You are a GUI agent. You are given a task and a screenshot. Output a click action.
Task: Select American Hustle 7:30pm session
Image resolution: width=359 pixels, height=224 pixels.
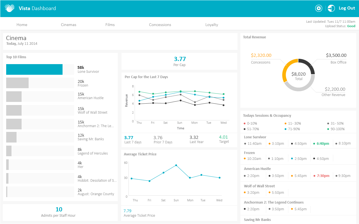321,176
